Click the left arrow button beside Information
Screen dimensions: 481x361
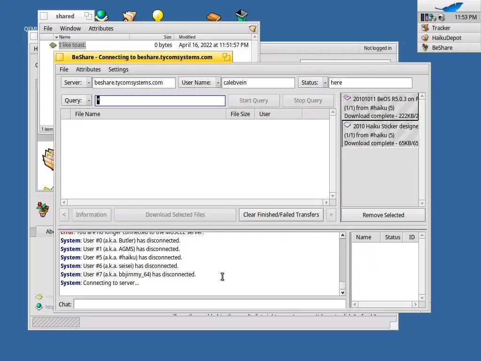64,214
